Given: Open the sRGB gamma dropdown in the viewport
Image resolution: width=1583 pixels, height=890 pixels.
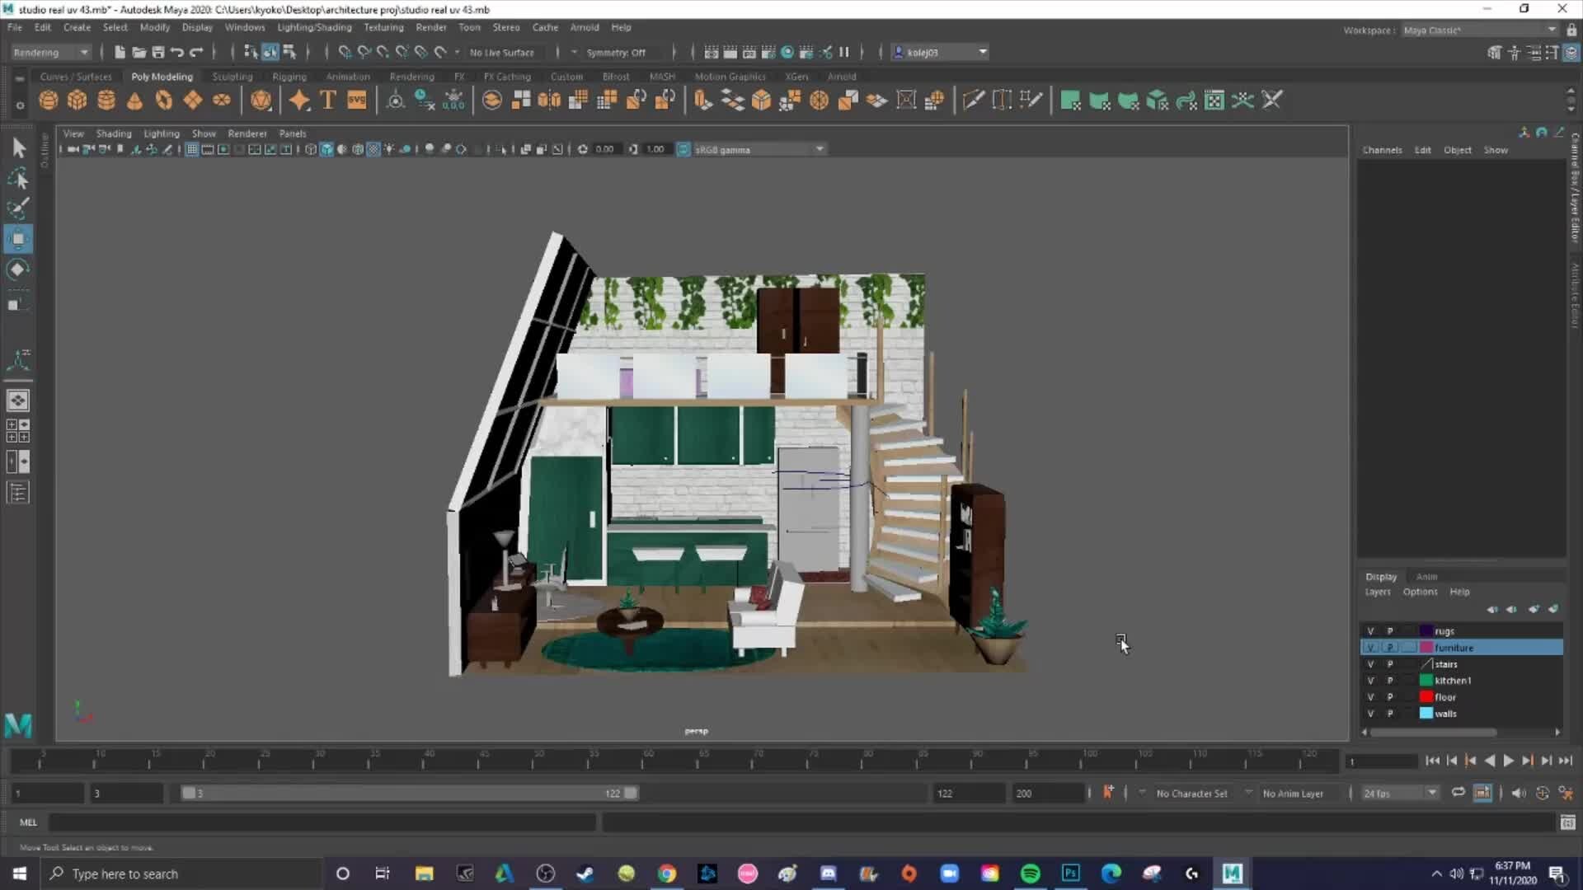Looking at the screenshot, I should click(x=818, y=149).
